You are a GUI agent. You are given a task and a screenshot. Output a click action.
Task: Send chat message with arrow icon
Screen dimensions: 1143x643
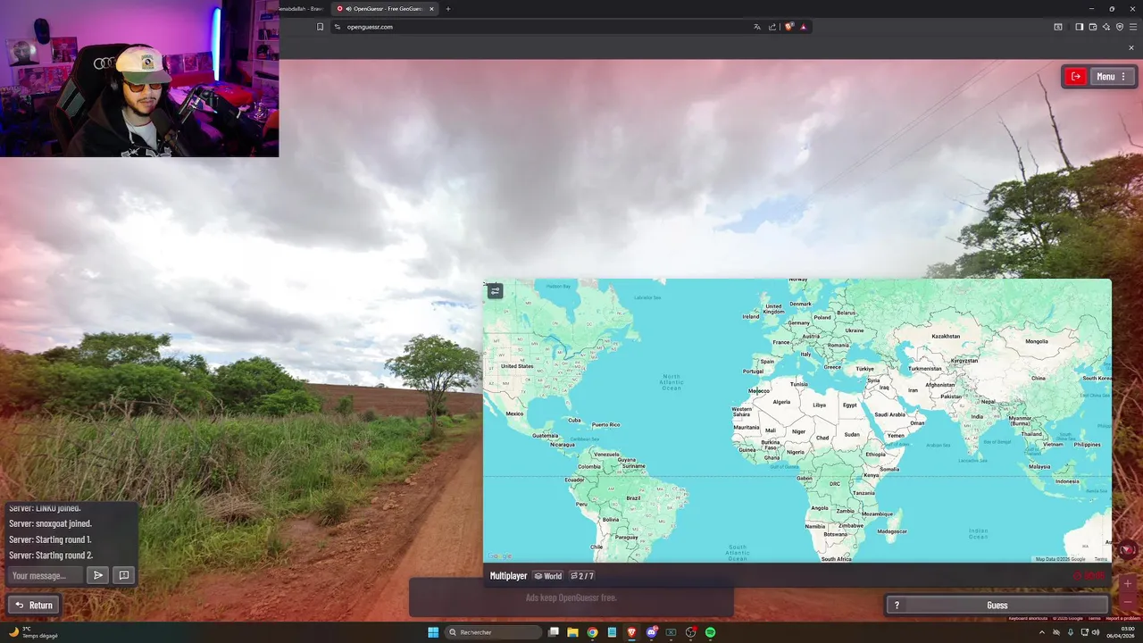98,575
